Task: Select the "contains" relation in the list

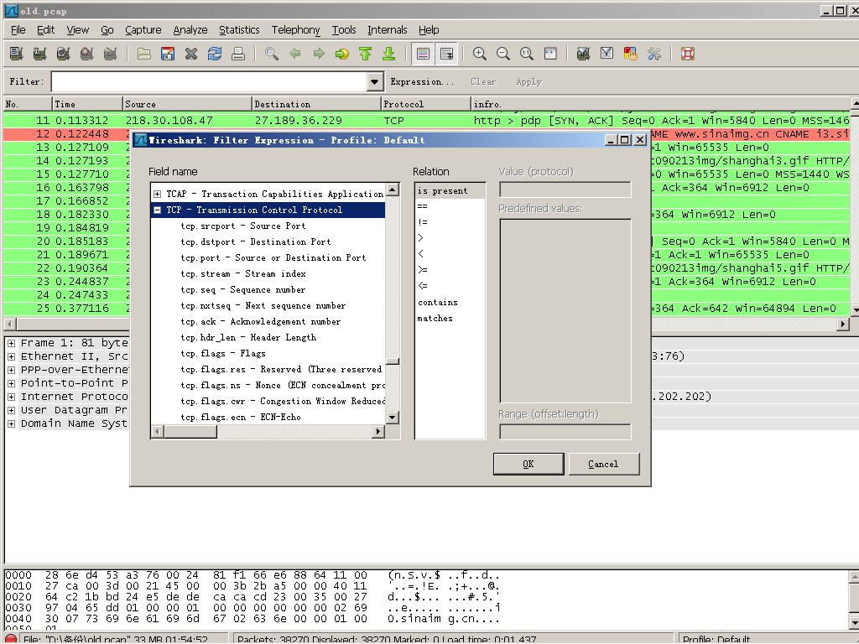Action: coord(438,303)
